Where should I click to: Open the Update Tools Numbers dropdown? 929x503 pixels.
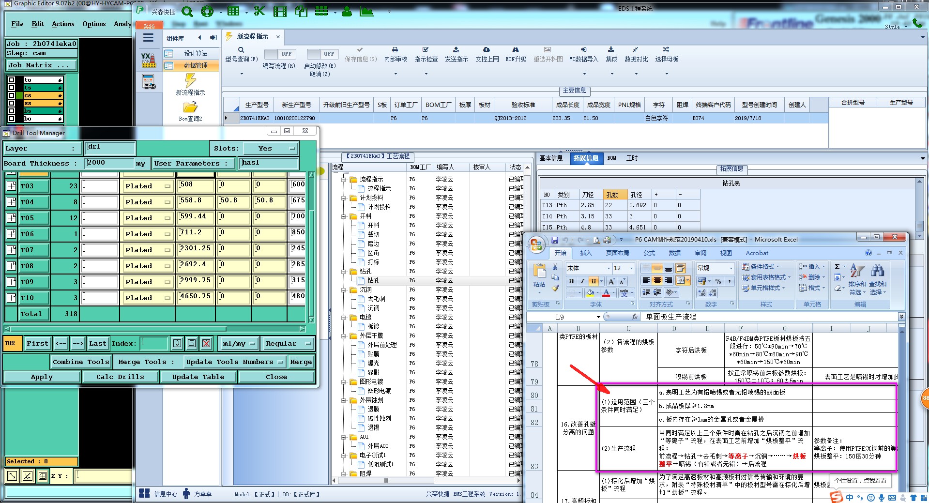coord(234,362)
